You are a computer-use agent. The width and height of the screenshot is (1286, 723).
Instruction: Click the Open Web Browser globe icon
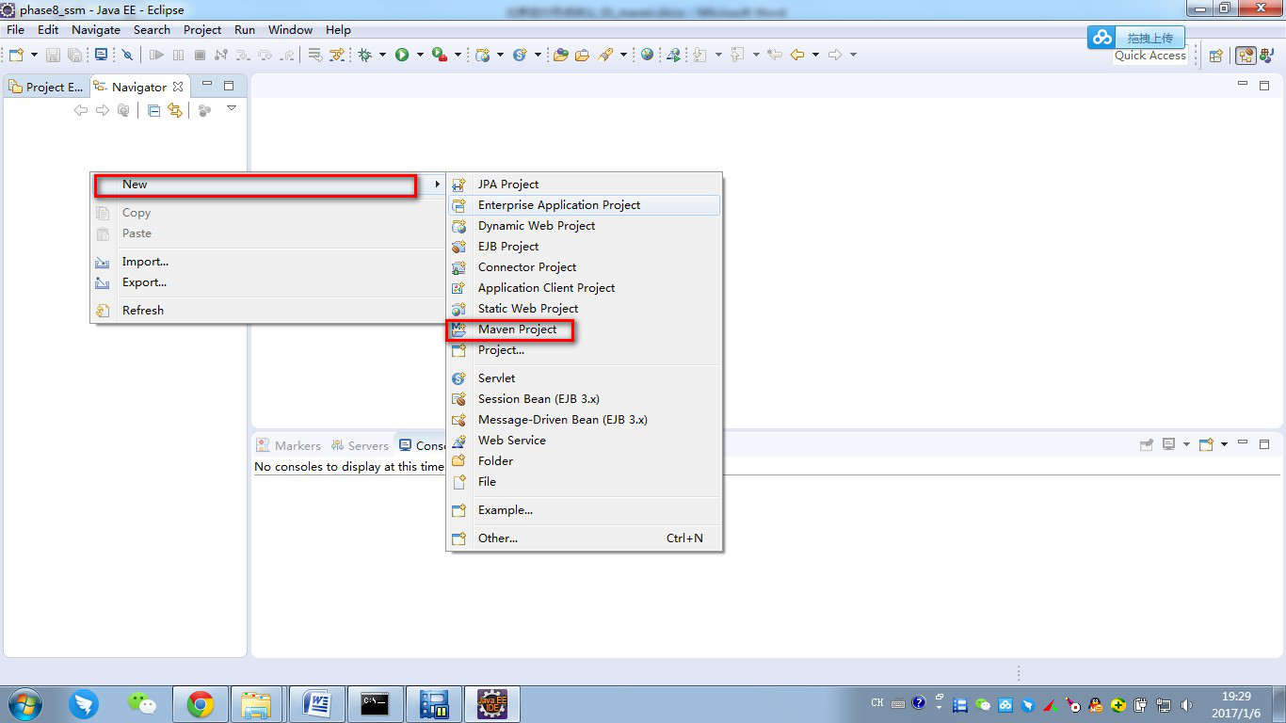pyautogui.click(x=647, y=55)
